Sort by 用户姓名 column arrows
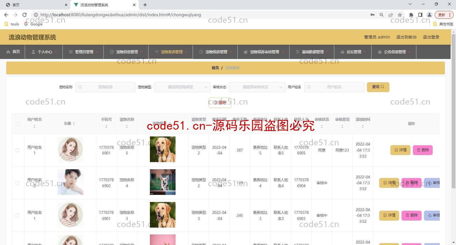Screen dimensions: 456x245 pos(34,126)
